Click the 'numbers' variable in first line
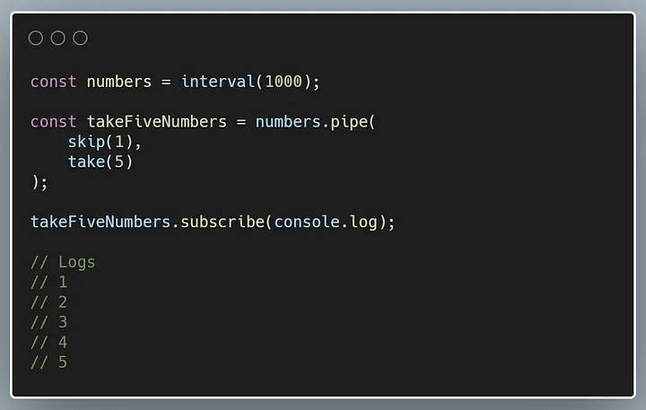Image resolution: width=646 pixels, height=410 pixels. pos(119,81)
